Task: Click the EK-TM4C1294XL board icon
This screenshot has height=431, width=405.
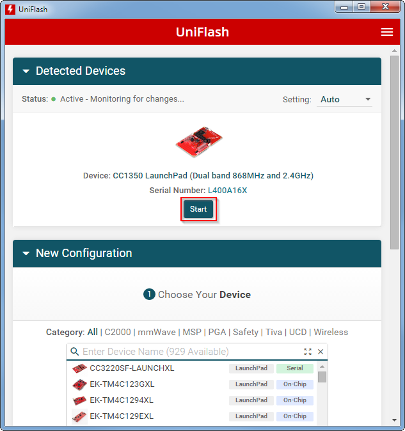Action: (x=79, y=400)
